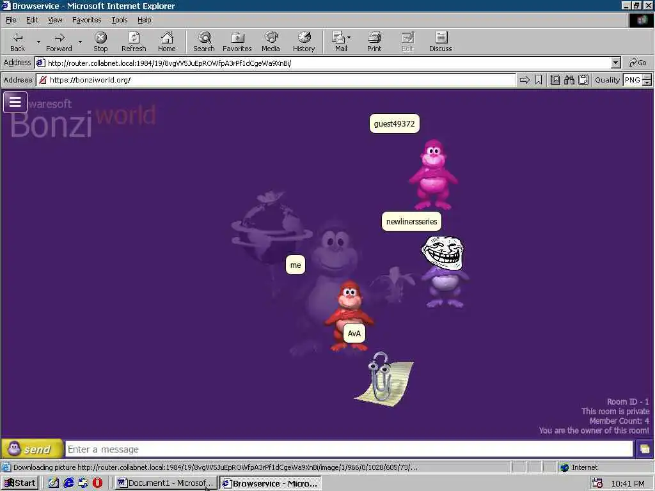This screenshot has width=655, height=491.
Task: Open the Forward button dropdown arrow
Action: coord(80,42)
